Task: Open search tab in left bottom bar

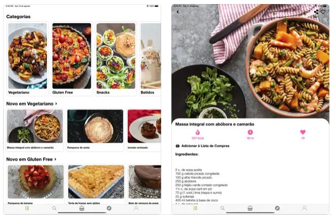Action: point(55,208)
